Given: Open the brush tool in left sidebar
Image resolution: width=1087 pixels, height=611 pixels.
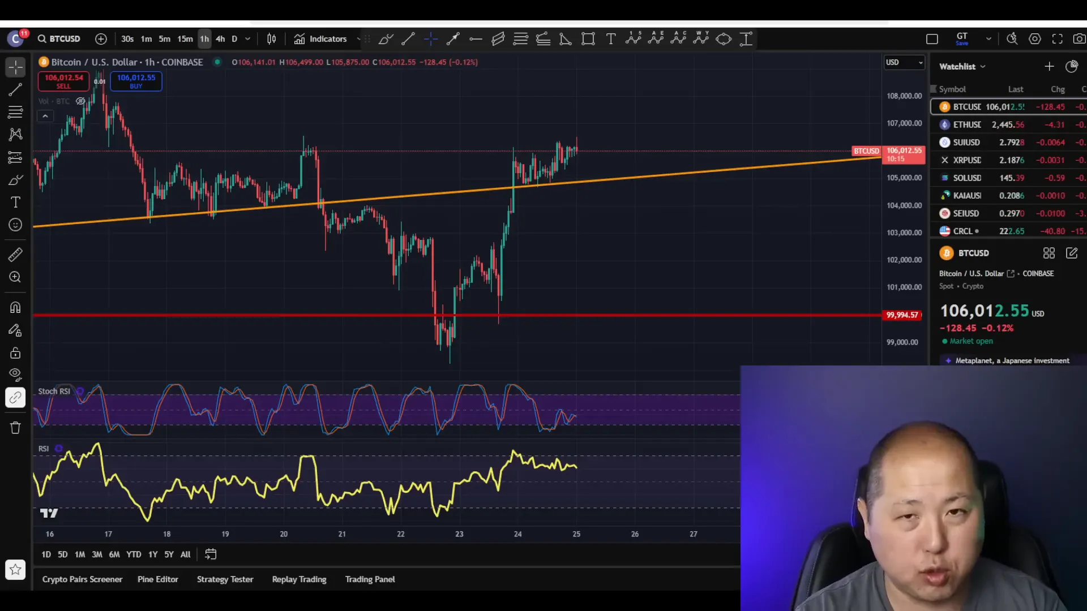Looking at the screenshot, I should pyautogui.click(x=15, y=180).
